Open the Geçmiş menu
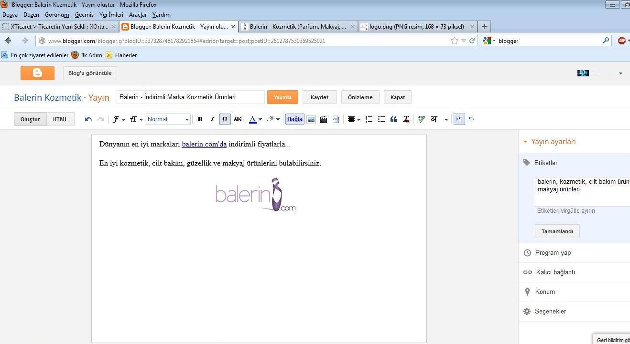The height and width of the screenshot is (344, 630). pos(84,15)
